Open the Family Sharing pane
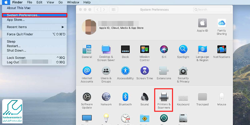 [222, 27]
